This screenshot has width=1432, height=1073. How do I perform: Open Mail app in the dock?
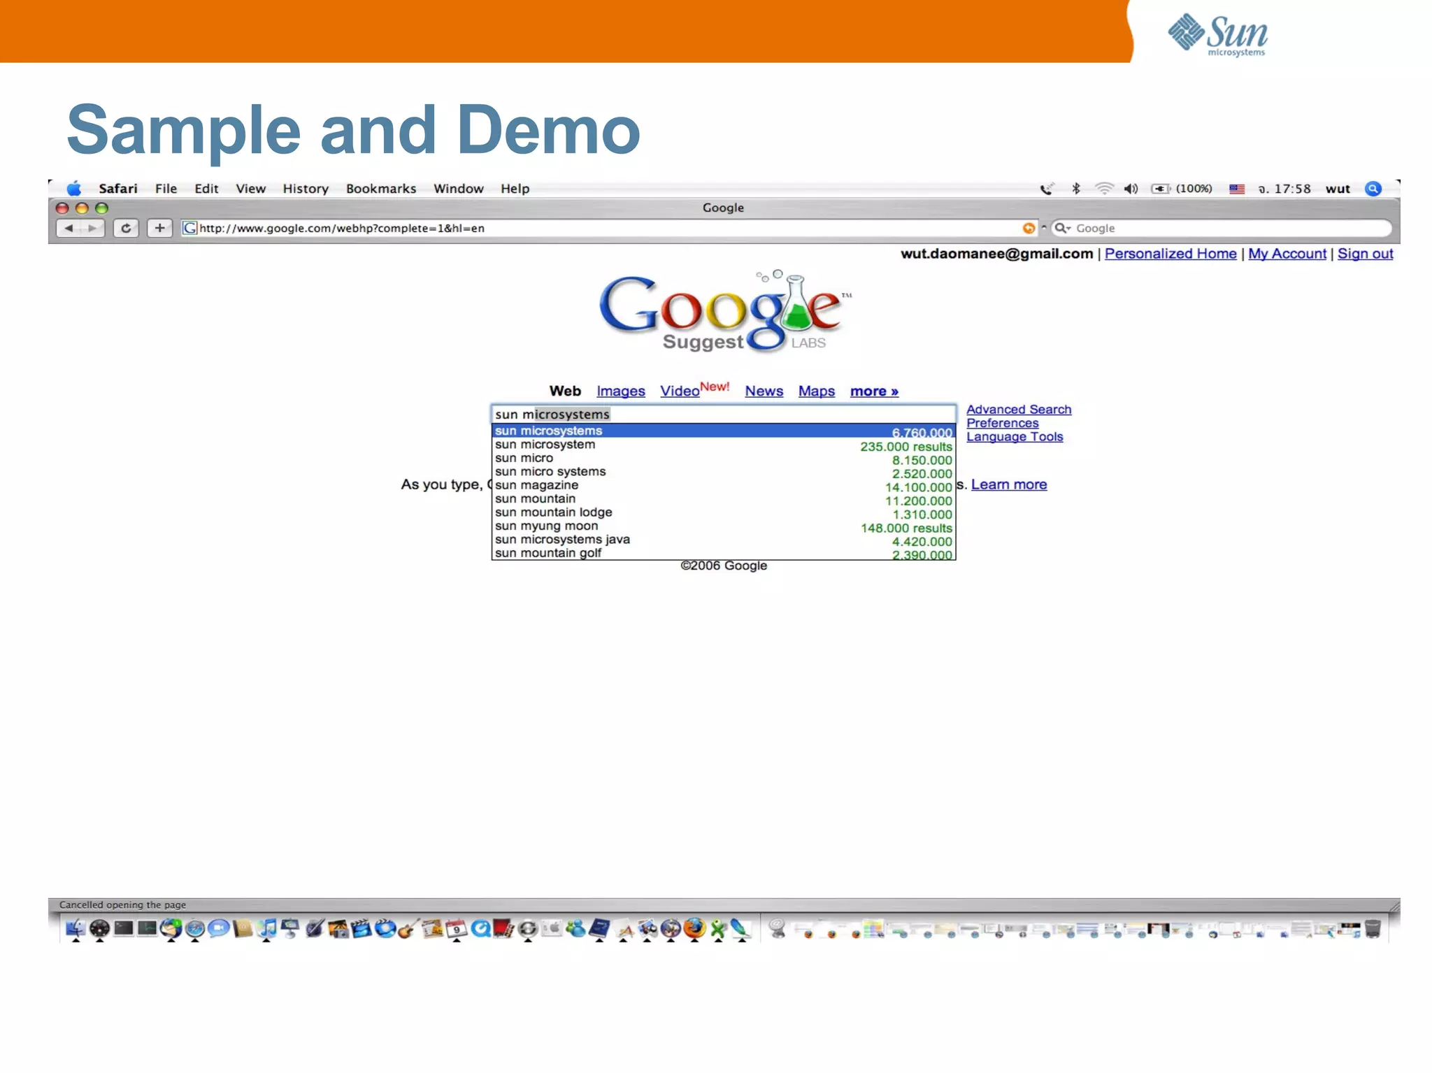[171, 928]
